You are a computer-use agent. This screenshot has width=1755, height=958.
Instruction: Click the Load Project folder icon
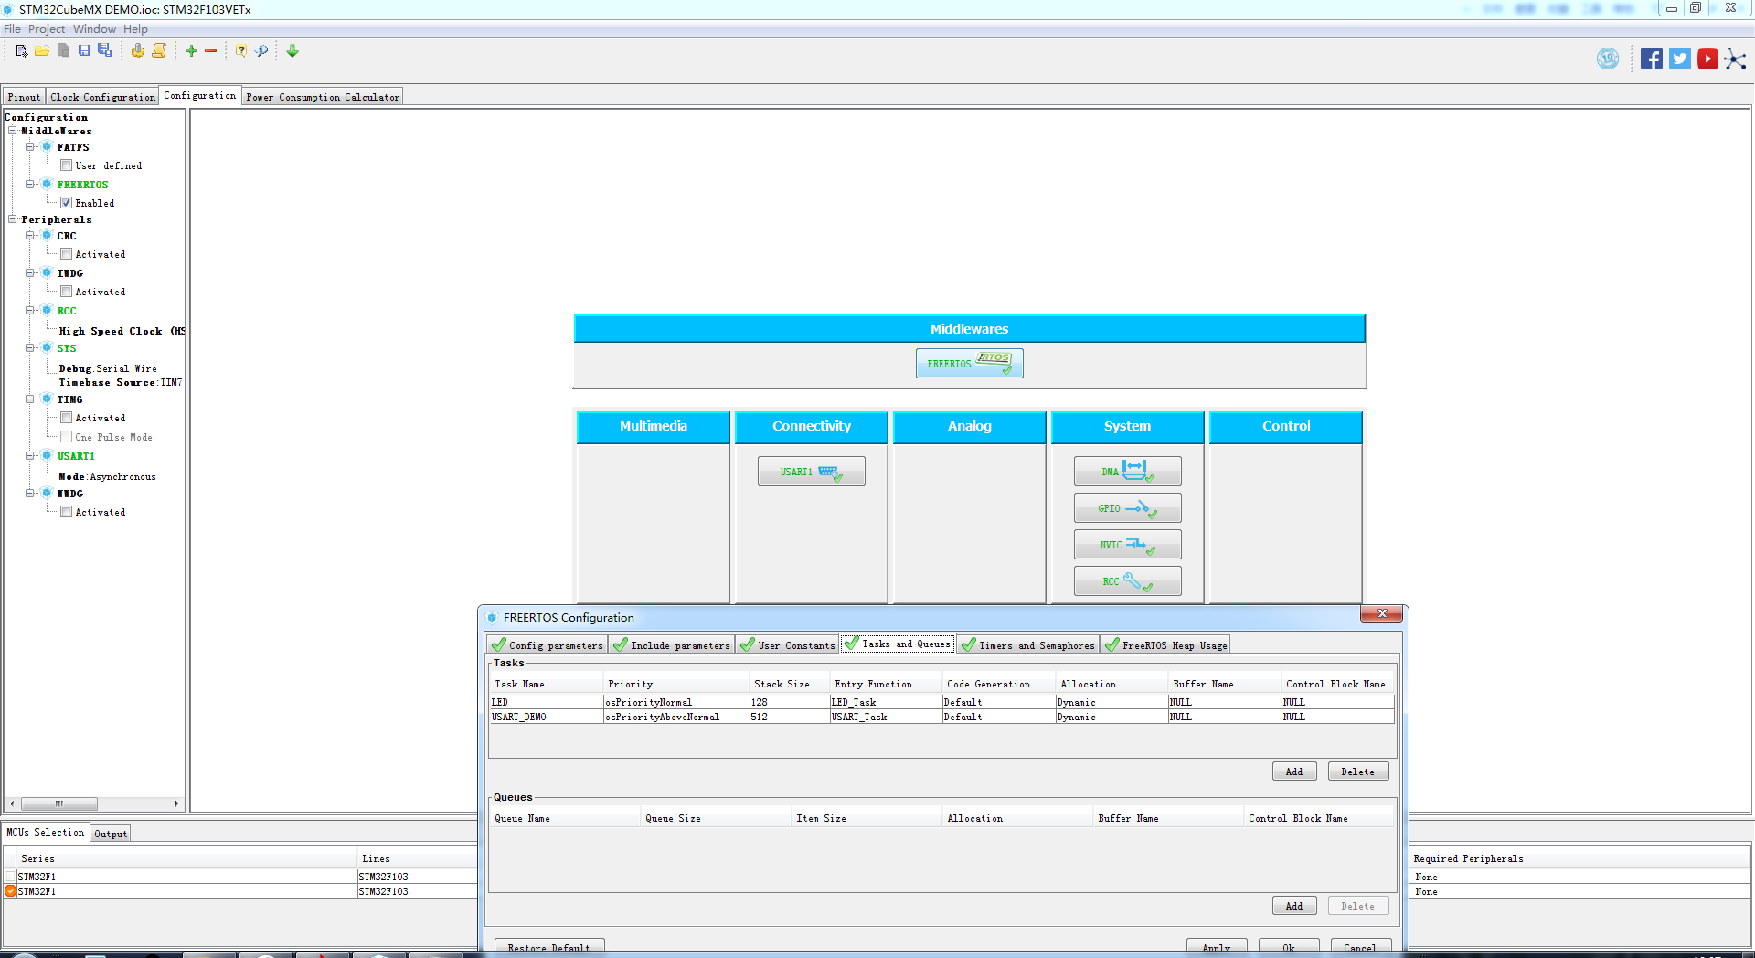click(x=42, y=51)
